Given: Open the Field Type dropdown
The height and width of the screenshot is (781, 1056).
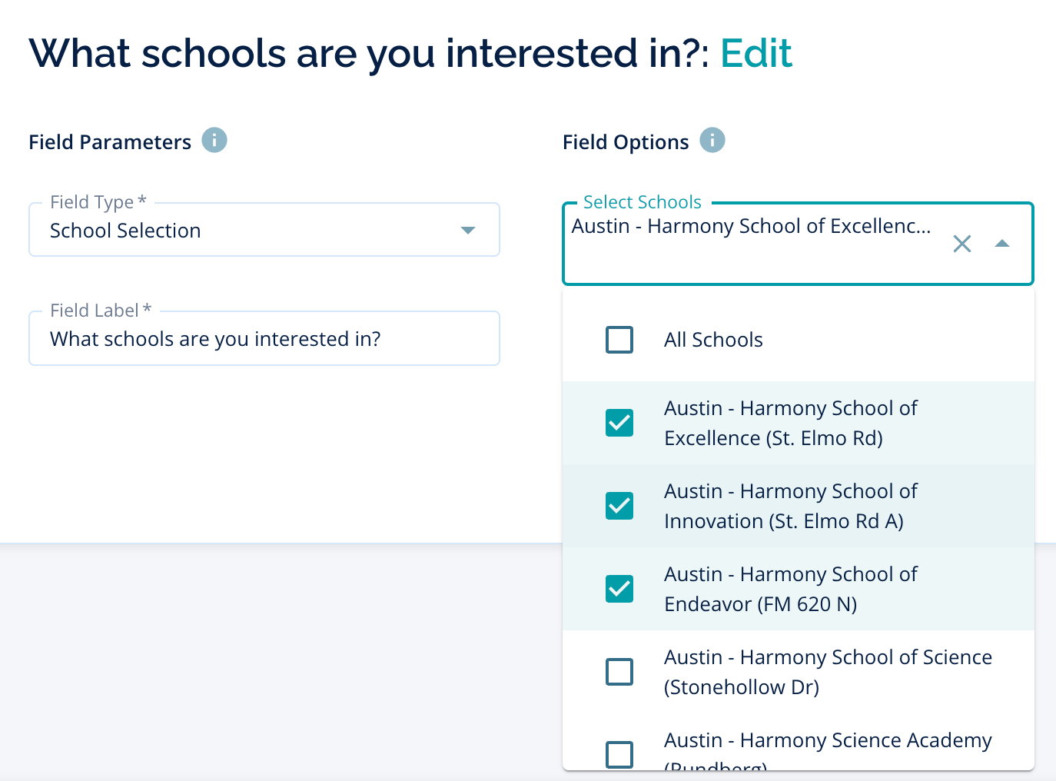Looking at the screenshot, I should click(467, 231).
